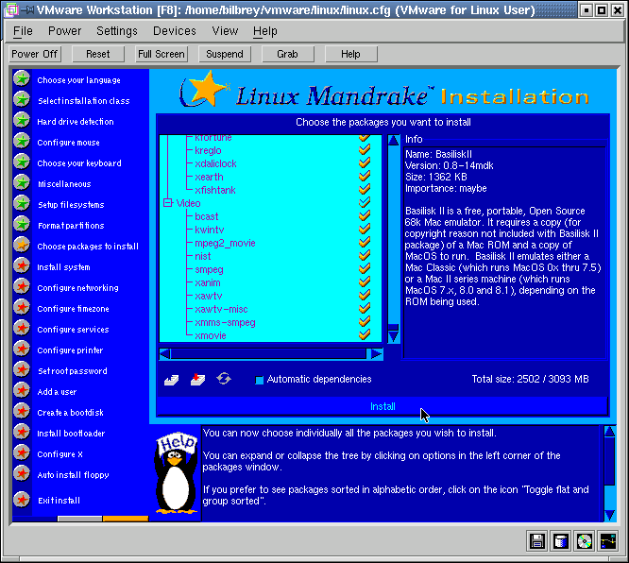Screen dimensions: 629x563
Task: Click the refresh arrows icon below package list
Action: [x=224, y=379]
